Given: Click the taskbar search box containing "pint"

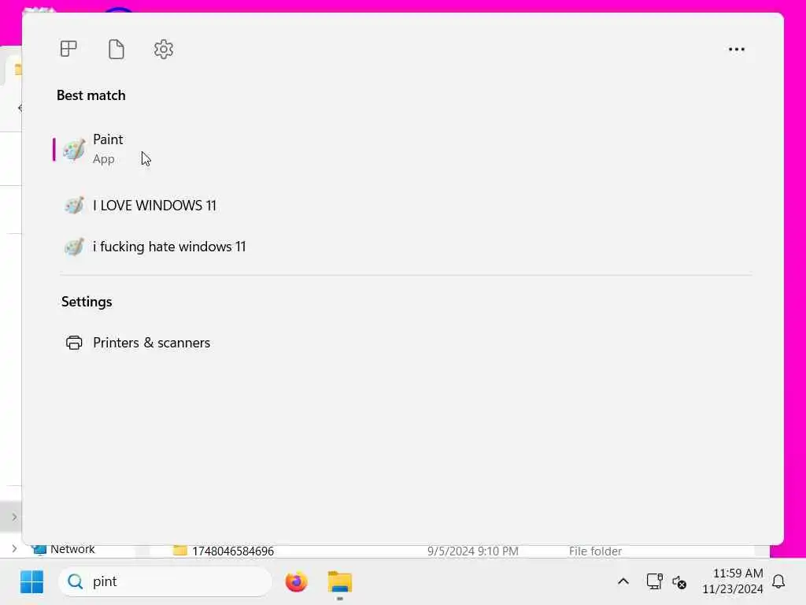Looking at the screenshot, I should [x=165, y=581].
